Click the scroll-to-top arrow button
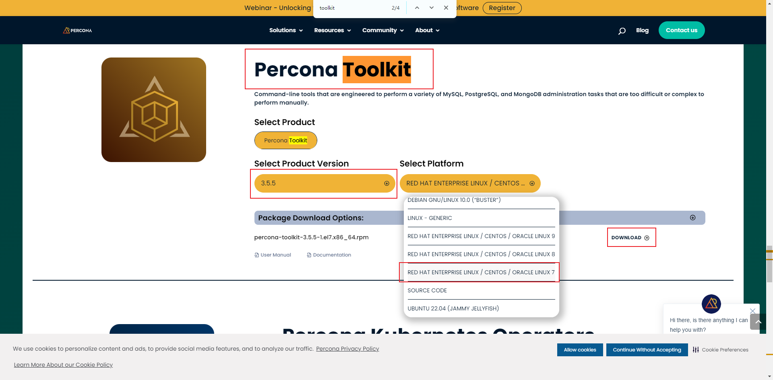This screenshot has width=773, height=380. [x=758, y=322]
